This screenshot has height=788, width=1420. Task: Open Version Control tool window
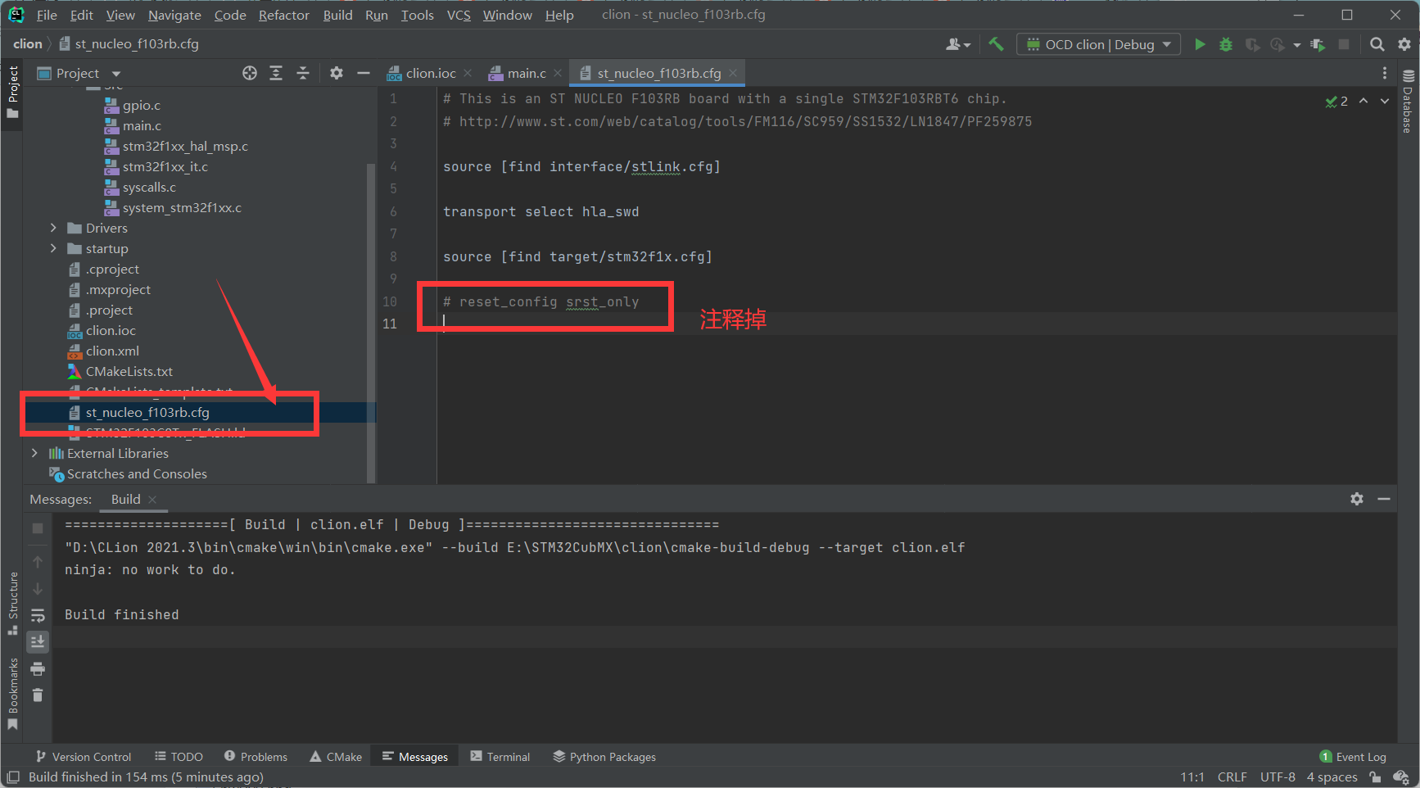[x=84, y=757]
